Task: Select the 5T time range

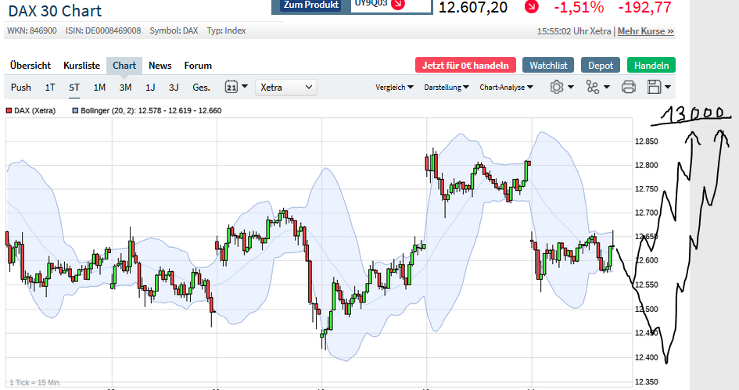Action: pos(74,87)
